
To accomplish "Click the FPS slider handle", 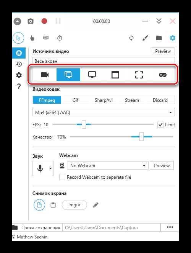I will coord(84,124).
